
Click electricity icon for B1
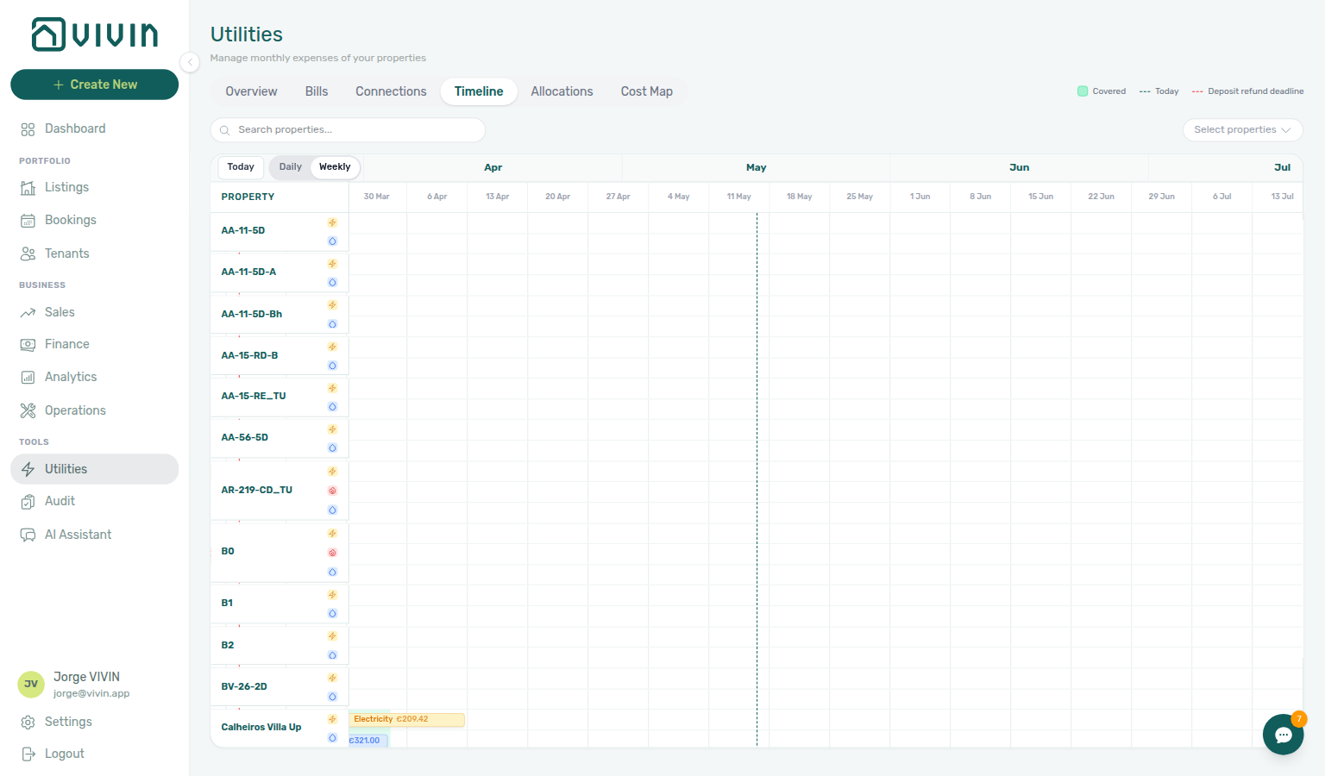click(x=332, y=595)
